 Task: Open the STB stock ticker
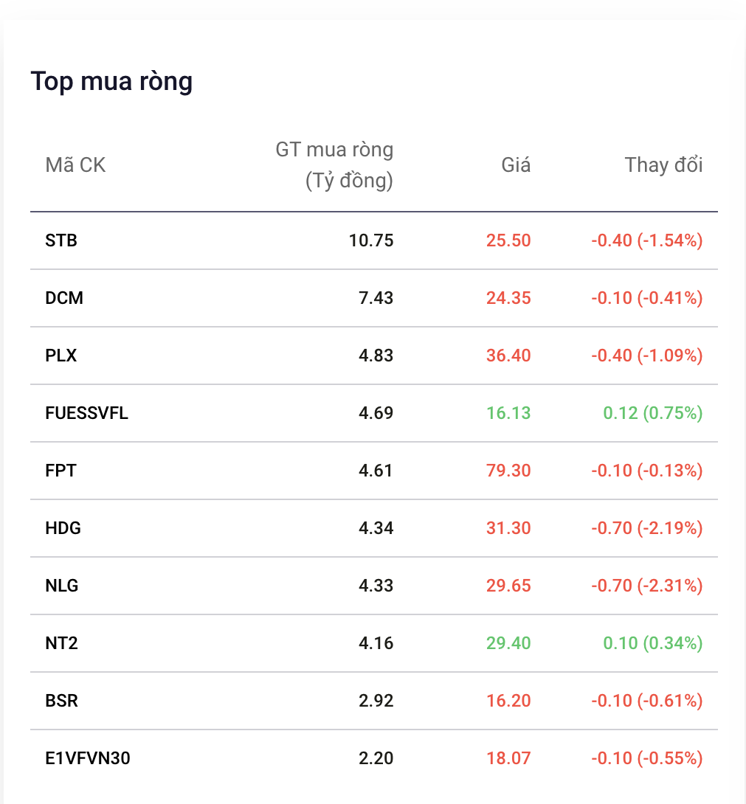coord(61,240)
